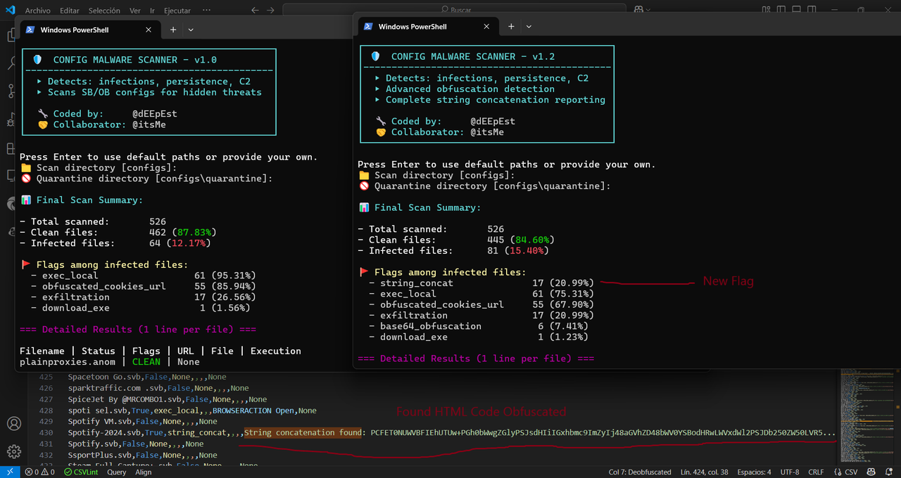901x478 pixels.
Task: Click 'String concatenation found' highlighted text
Action: (x=303, y=433)
